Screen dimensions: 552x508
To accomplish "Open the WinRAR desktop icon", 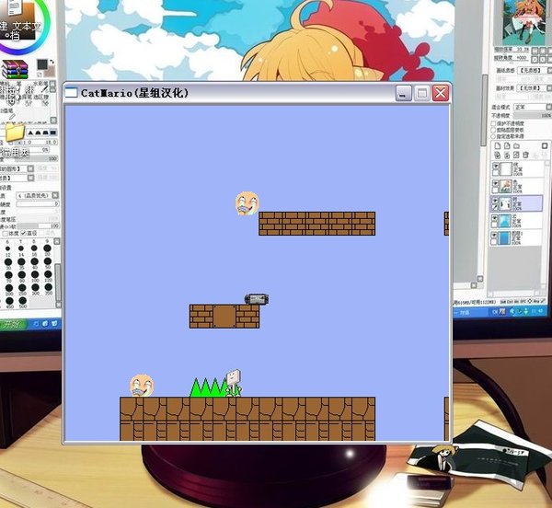I will pos(15,69).
